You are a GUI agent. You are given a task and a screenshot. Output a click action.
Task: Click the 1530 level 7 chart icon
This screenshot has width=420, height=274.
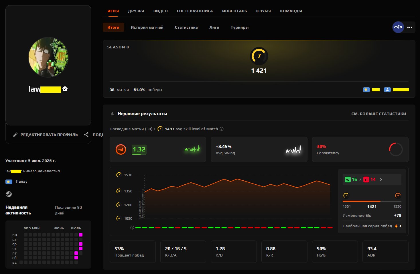[x=119, y=175]
